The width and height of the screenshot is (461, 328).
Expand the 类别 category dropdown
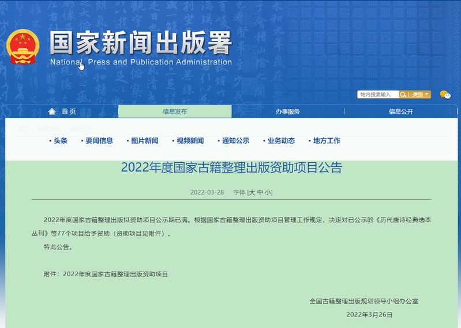420,94
